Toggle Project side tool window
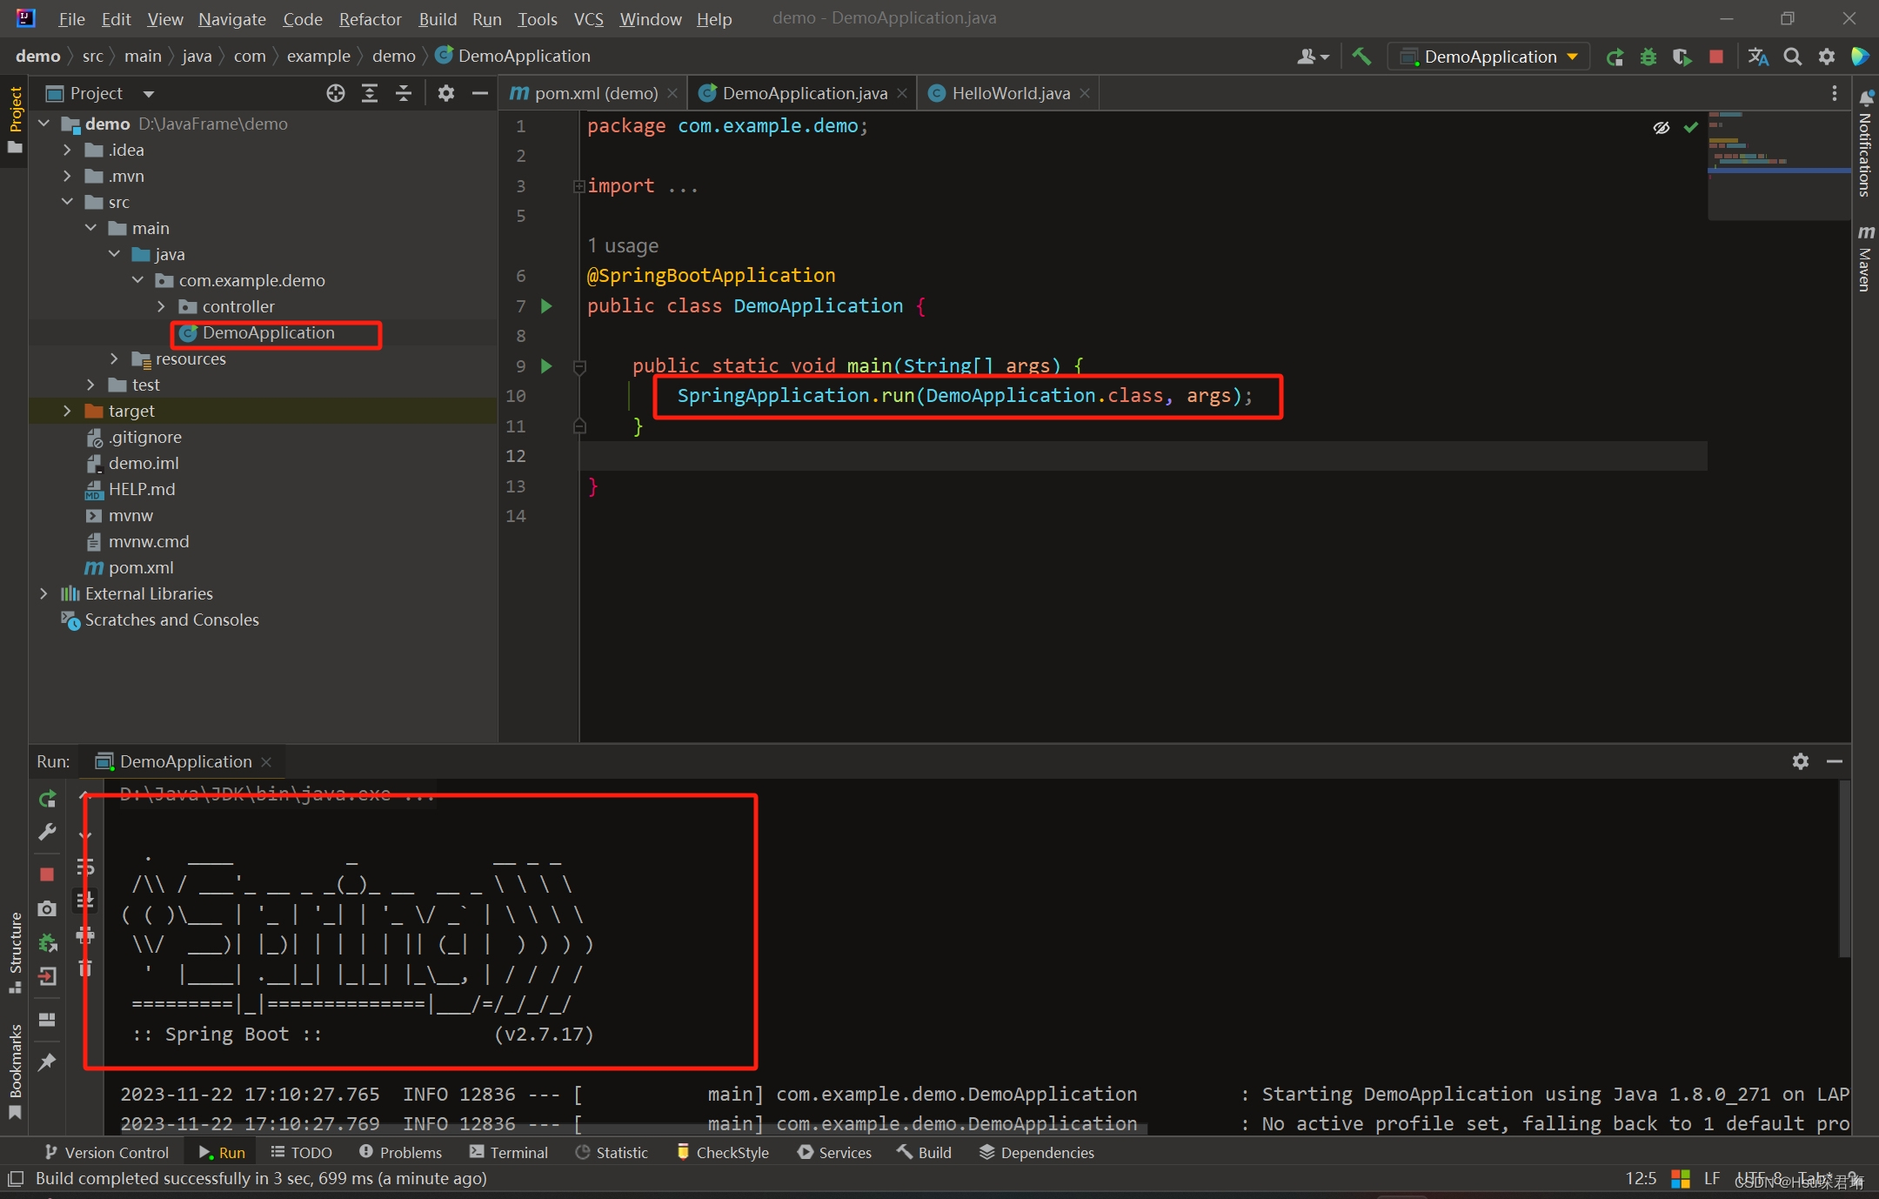1879x1199 pixels. pos(15,118)
